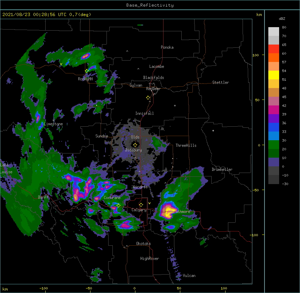Click the red 65-60 dBZ legend swatch
Image resolution: width=300 pixels, height=293 pixels.
(x=274, y=49)
